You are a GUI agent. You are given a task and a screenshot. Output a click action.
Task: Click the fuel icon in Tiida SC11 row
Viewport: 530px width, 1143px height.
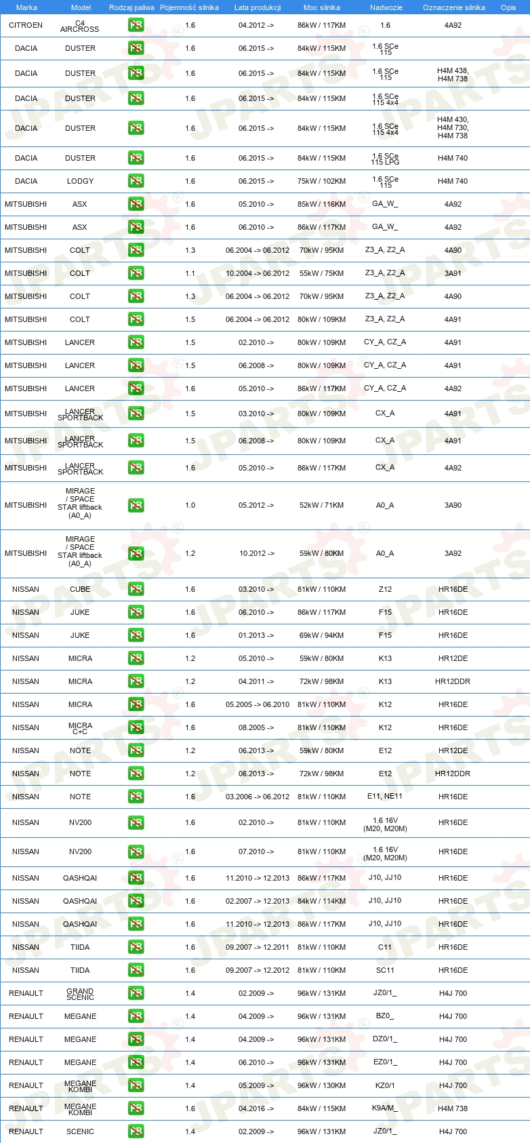pos(136,970)
